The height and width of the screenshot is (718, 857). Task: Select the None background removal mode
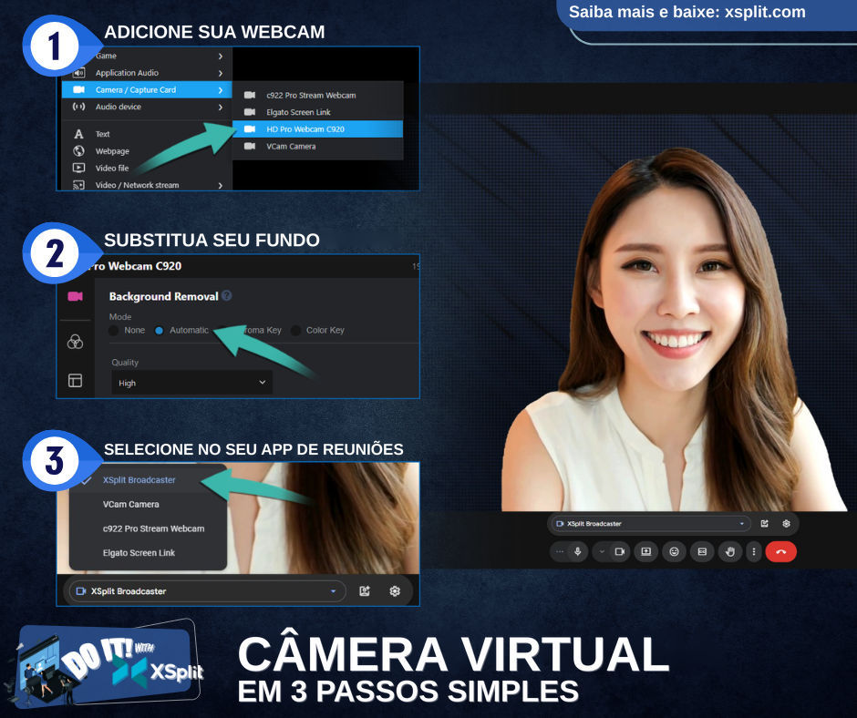click(114, 330)
